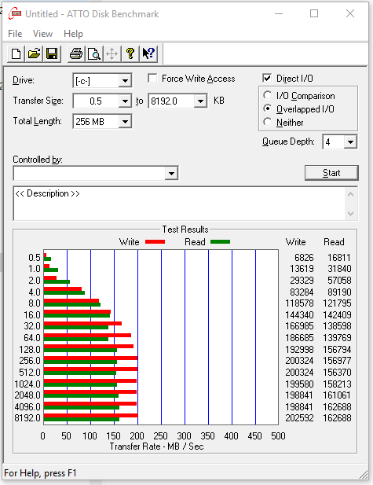Open a saved benchmark file icon
Image resolution: width=373 pixels, height=485 pixels.
[x=34, y=53]
